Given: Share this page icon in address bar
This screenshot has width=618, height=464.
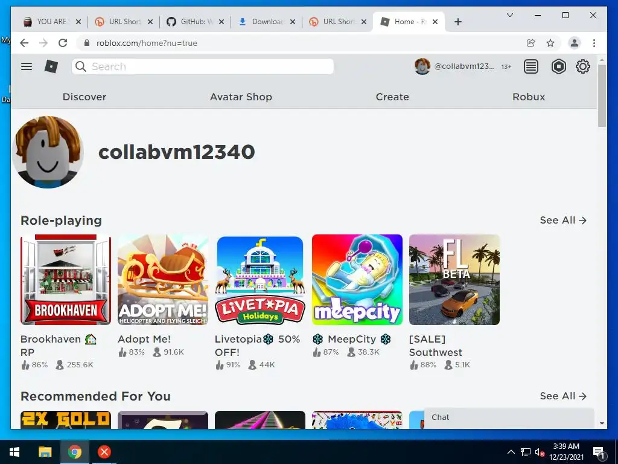Looking at the screenshot, I should click(x=531, y=43).
